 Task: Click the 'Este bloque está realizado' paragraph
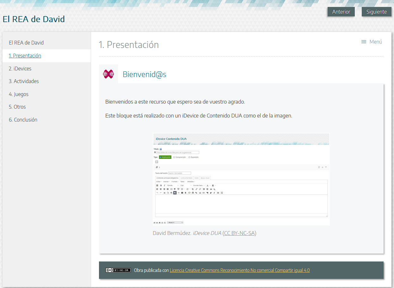point(199,116)
